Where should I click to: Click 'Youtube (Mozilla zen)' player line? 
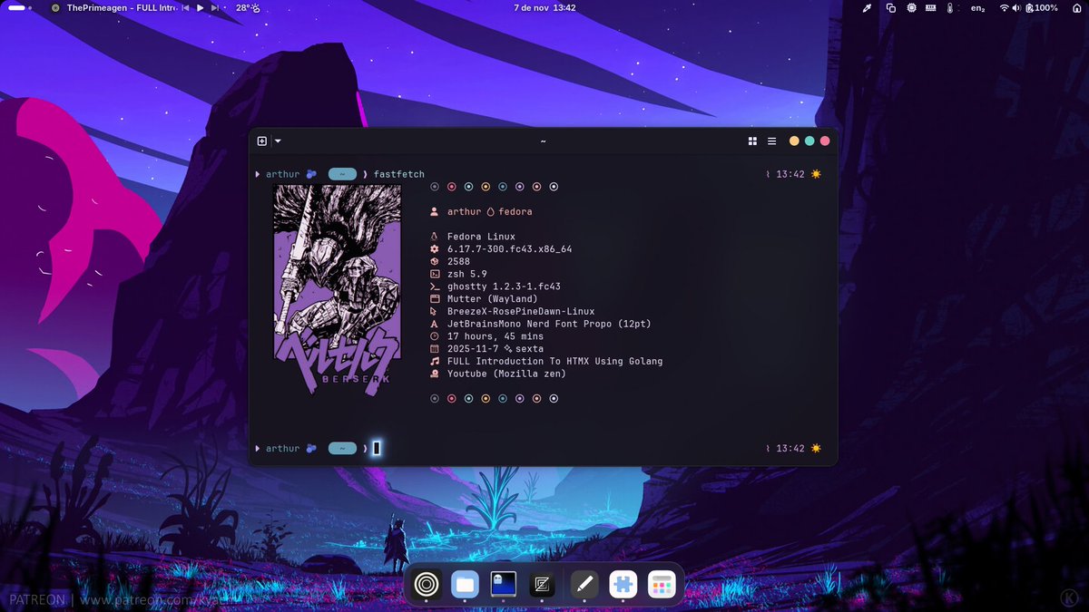[506, 374]
